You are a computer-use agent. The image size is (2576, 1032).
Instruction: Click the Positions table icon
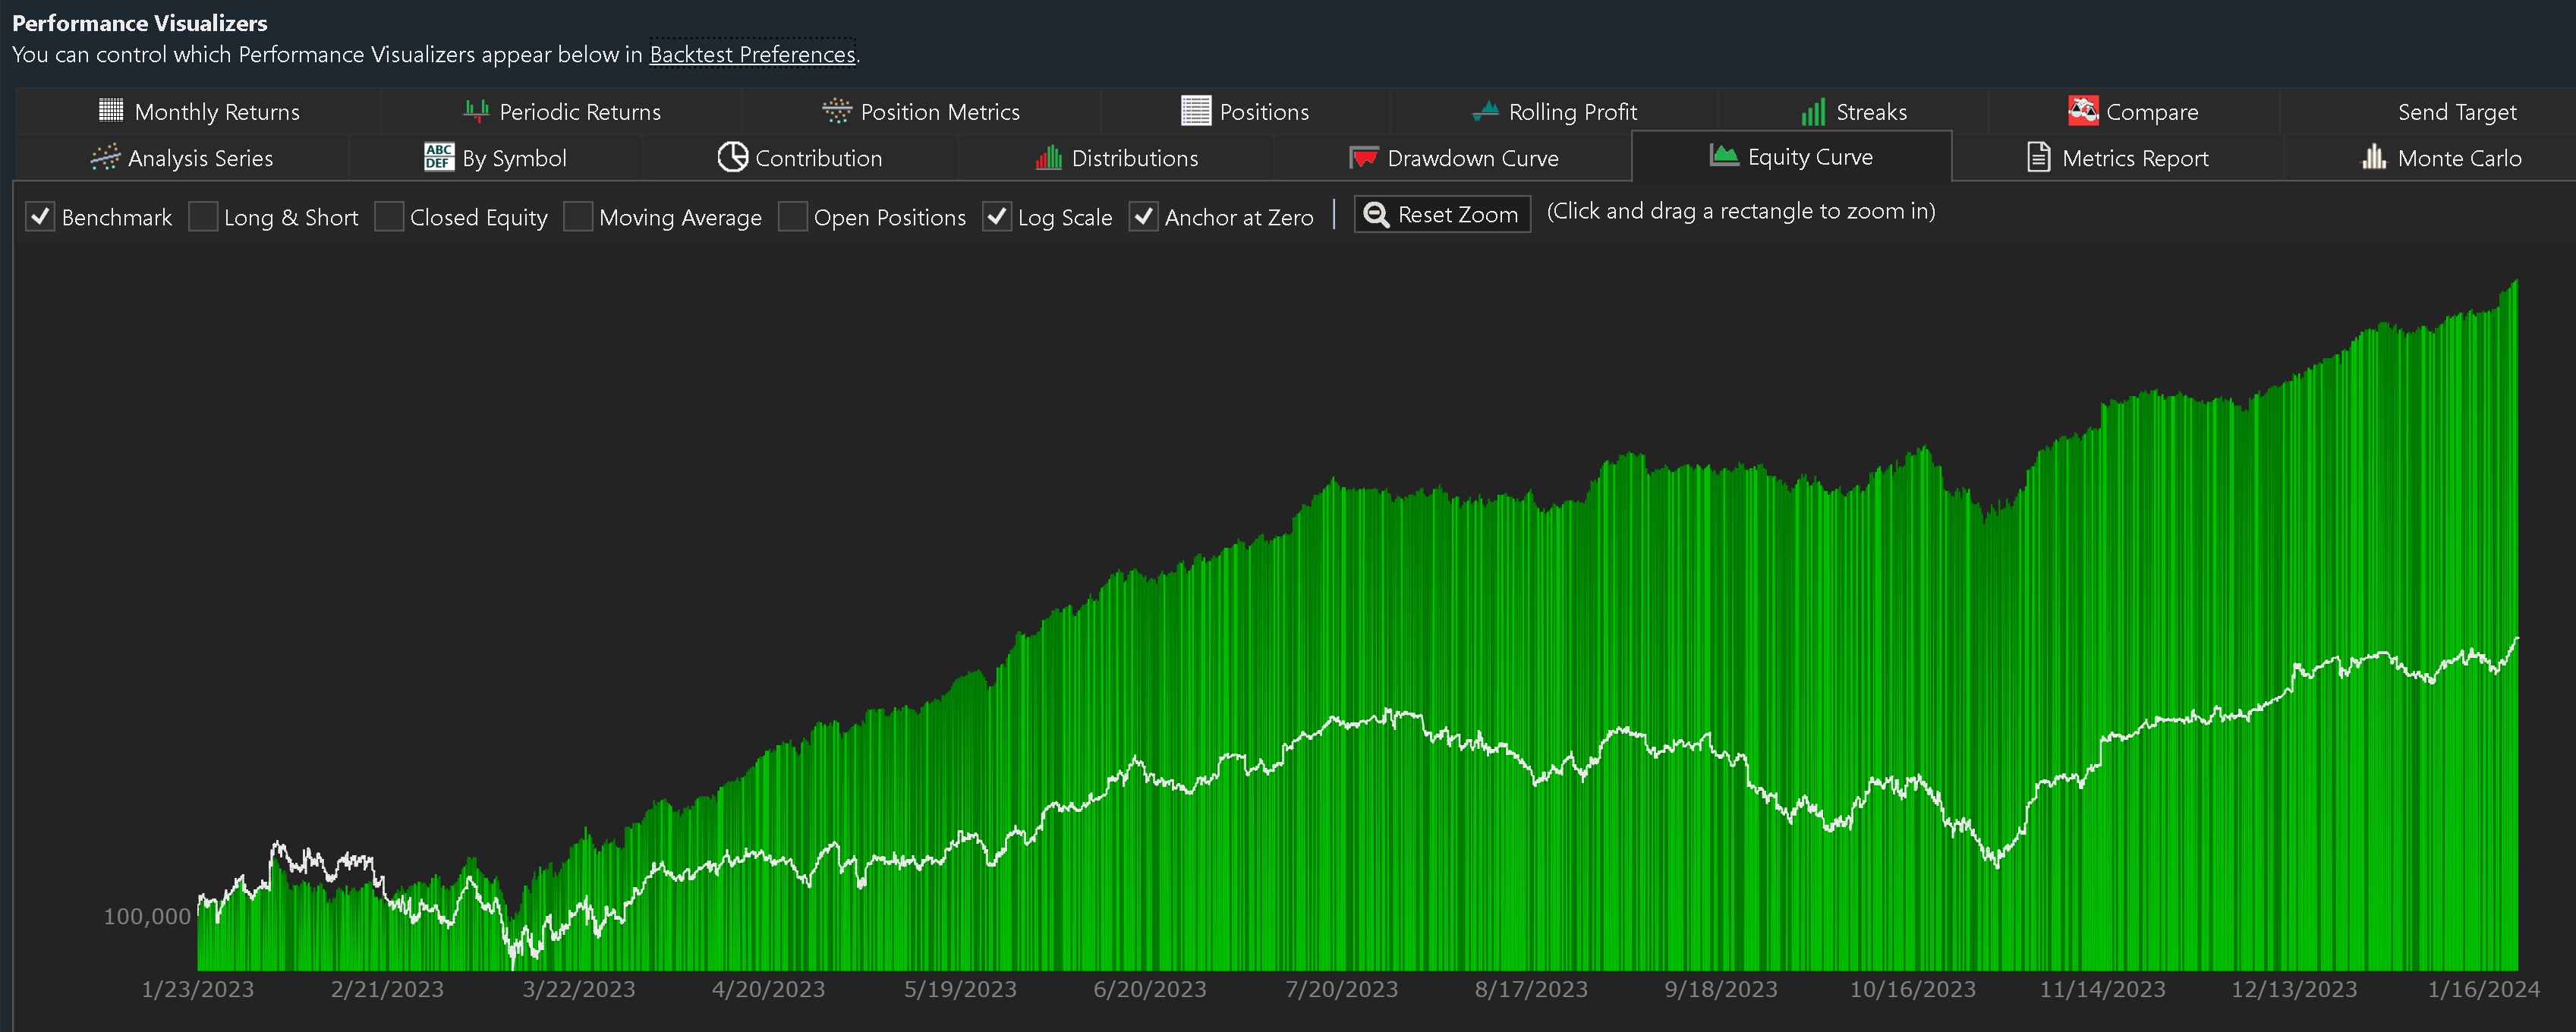pyautogui.click(x=1195, y=111)
